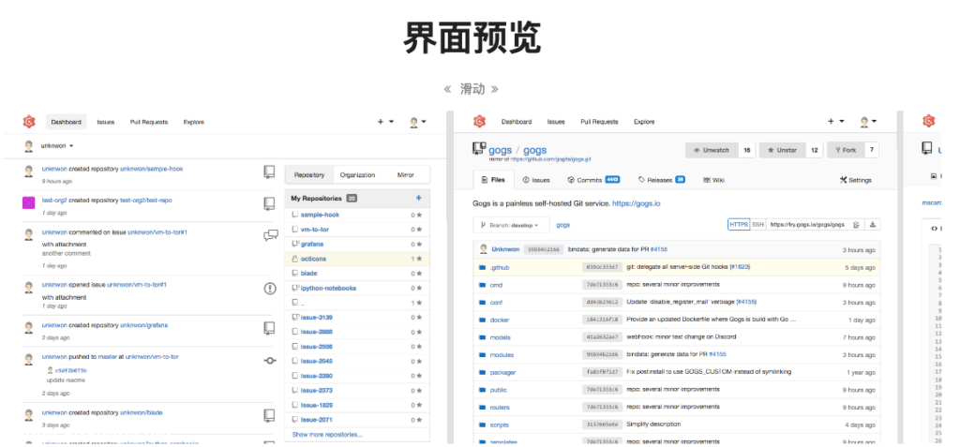The width and height of the screenshot is (960, 447).
Task: Click the comment bubbles icon on the commented-issue activity
Action: pos(271,236)
